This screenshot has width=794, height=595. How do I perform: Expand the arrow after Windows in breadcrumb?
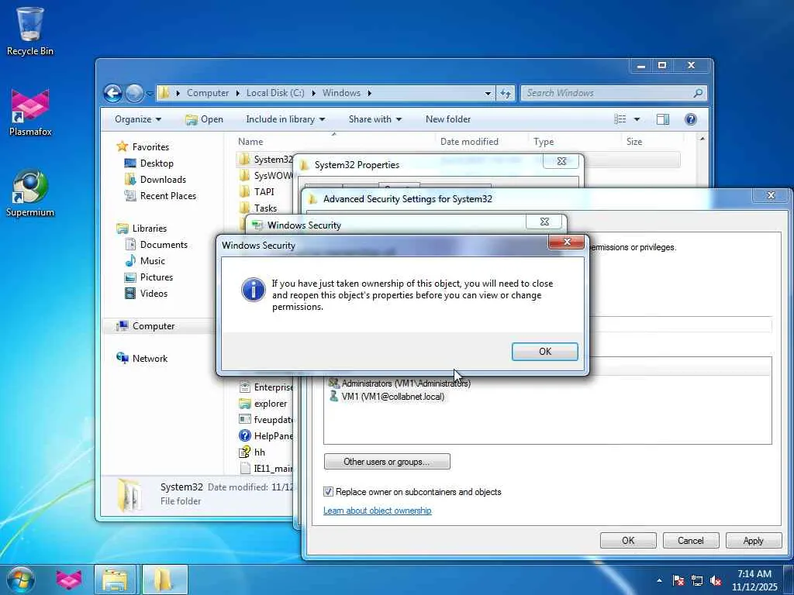coord(370,93)
